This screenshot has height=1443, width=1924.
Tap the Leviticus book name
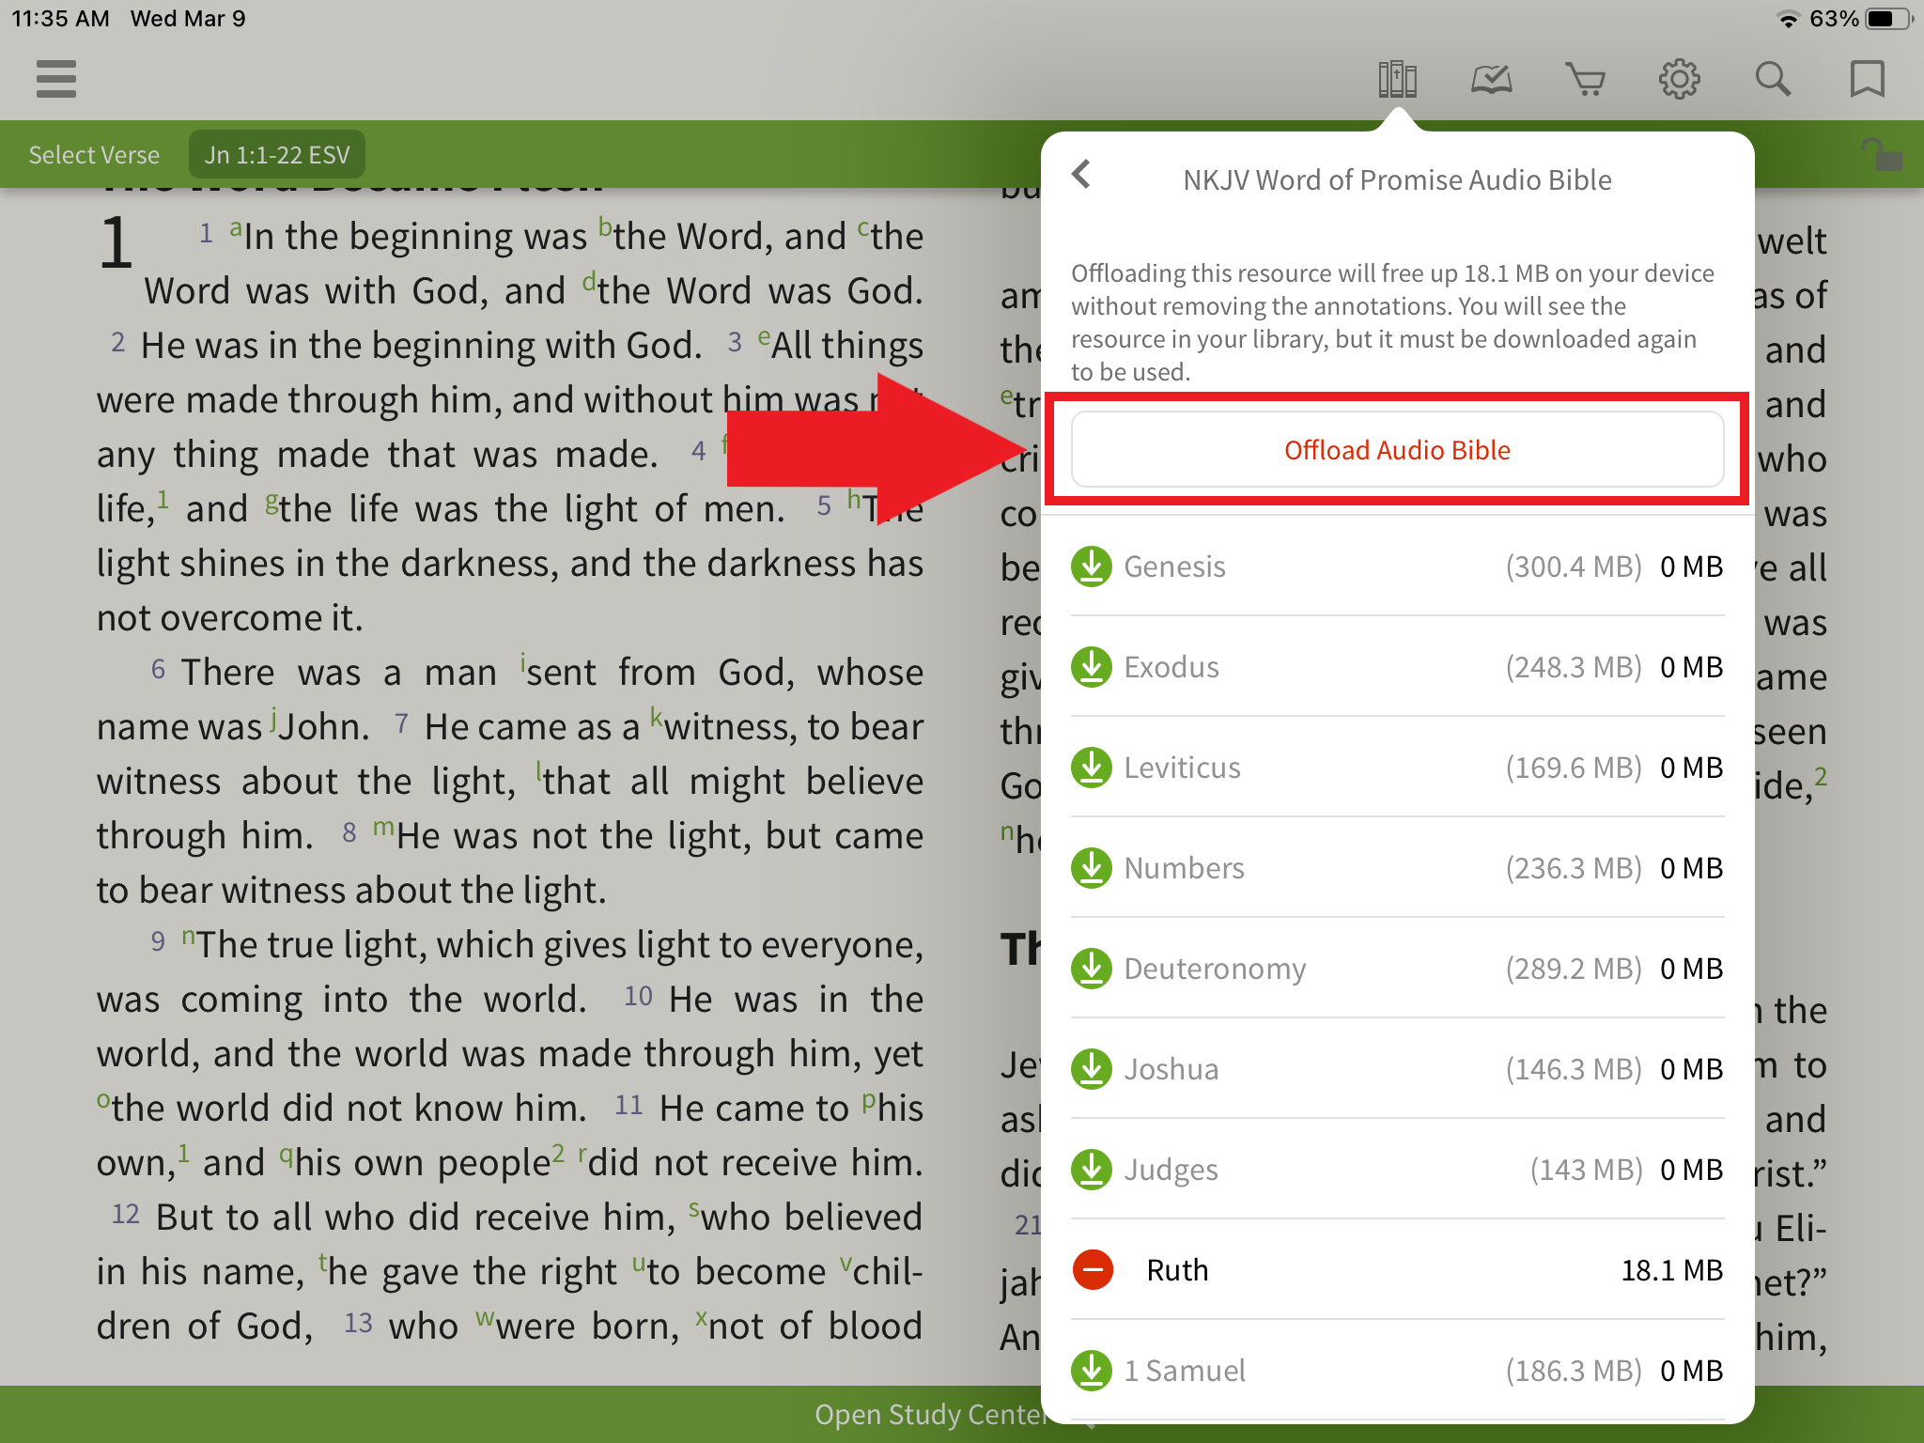pyautogui.click(x=1182, y=768)
